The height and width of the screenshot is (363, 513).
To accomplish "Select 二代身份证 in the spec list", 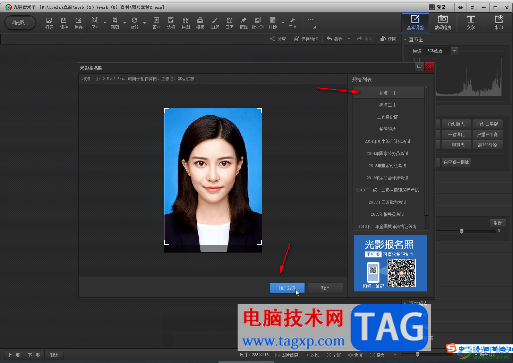I will [x=388, y=117].
